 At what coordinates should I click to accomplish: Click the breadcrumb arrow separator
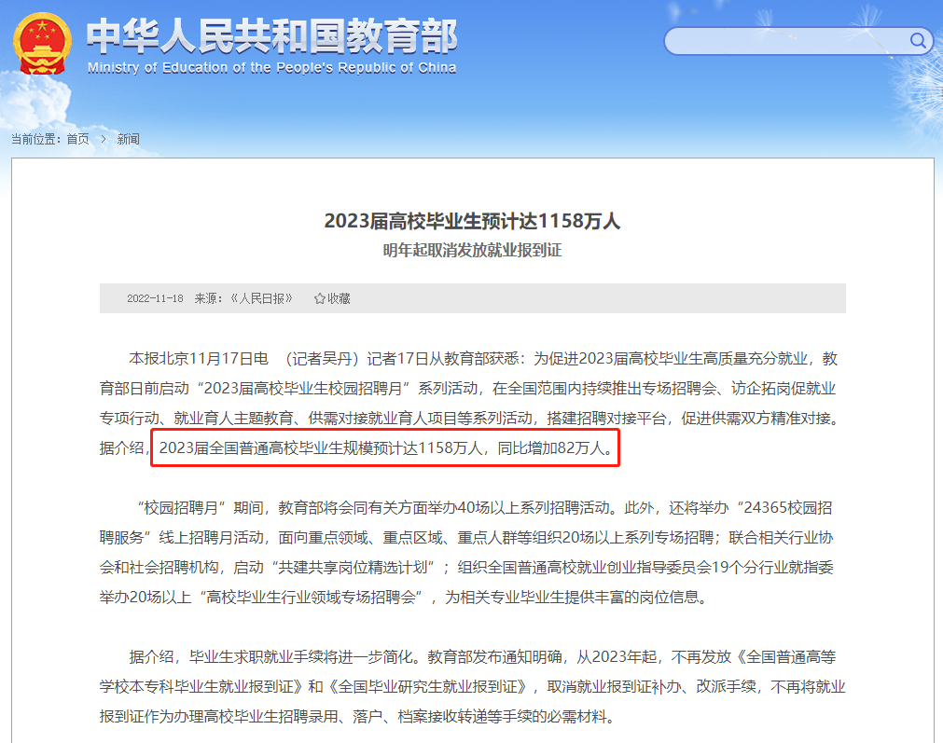coord(104,139)
